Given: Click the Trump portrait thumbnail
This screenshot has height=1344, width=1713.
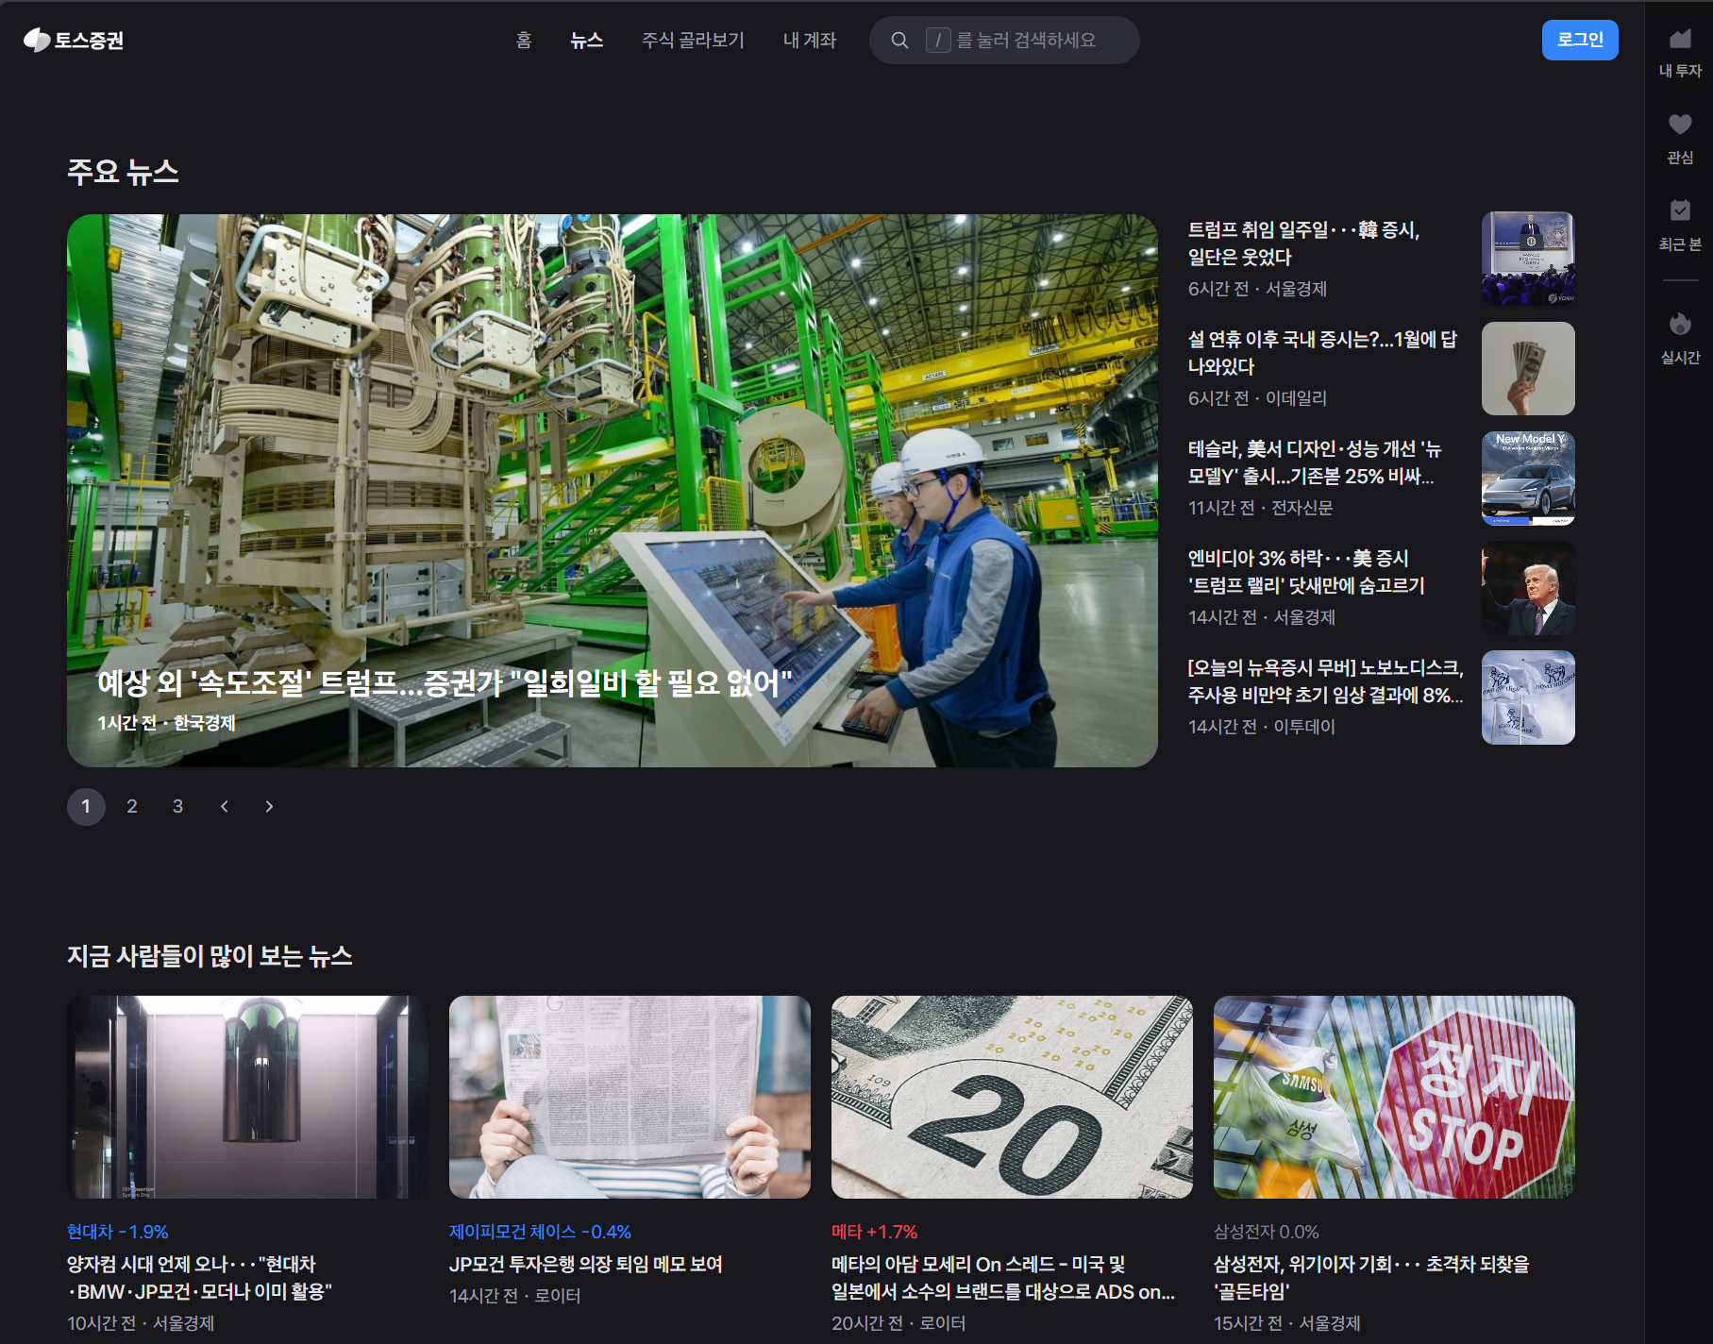Looking at the screenshot, I should 1528,587.
